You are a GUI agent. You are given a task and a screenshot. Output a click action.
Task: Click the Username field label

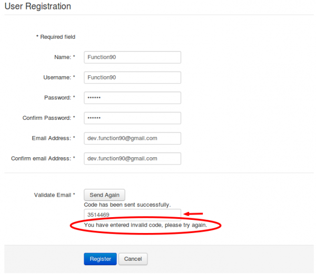click(x=59, y=77)
